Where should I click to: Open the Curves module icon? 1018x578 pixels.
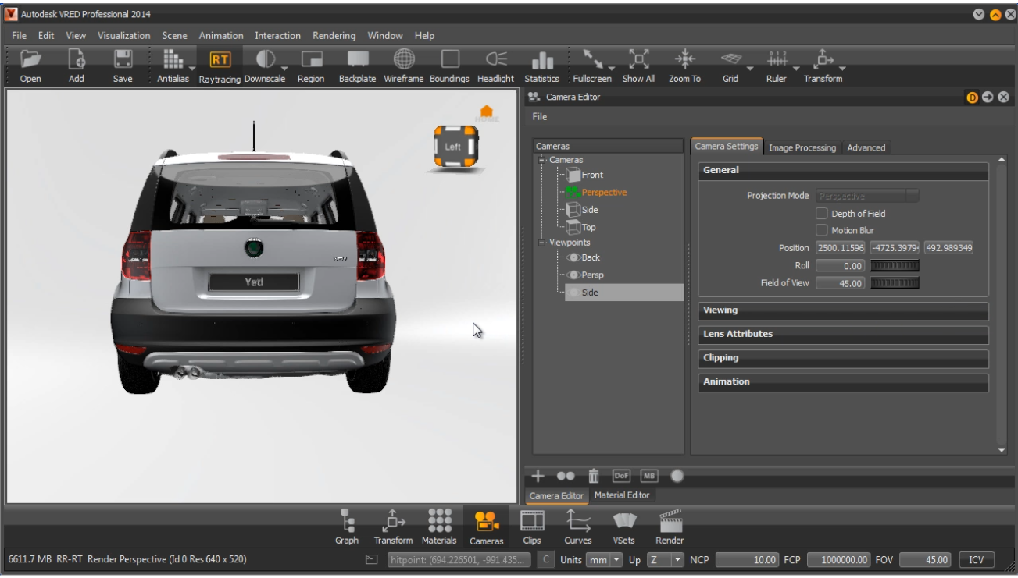point(578,520)
